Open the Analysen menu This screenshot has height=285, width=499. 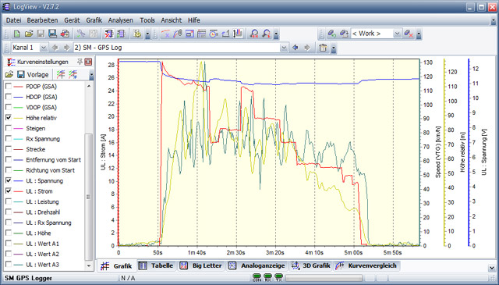tap(121, 20)
